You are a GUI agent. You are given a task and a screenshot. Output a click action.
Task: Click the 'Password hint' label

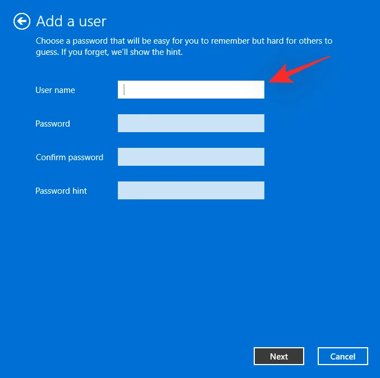click(61, 191)
